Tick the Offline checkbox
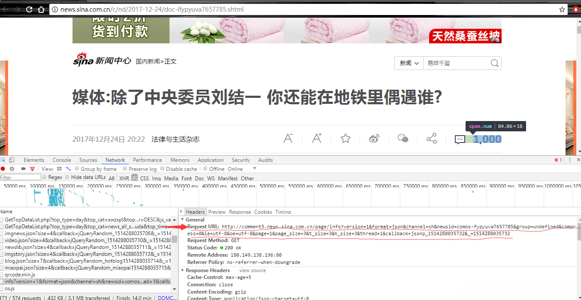Screen dimensions: 581x300 [206, 169]
